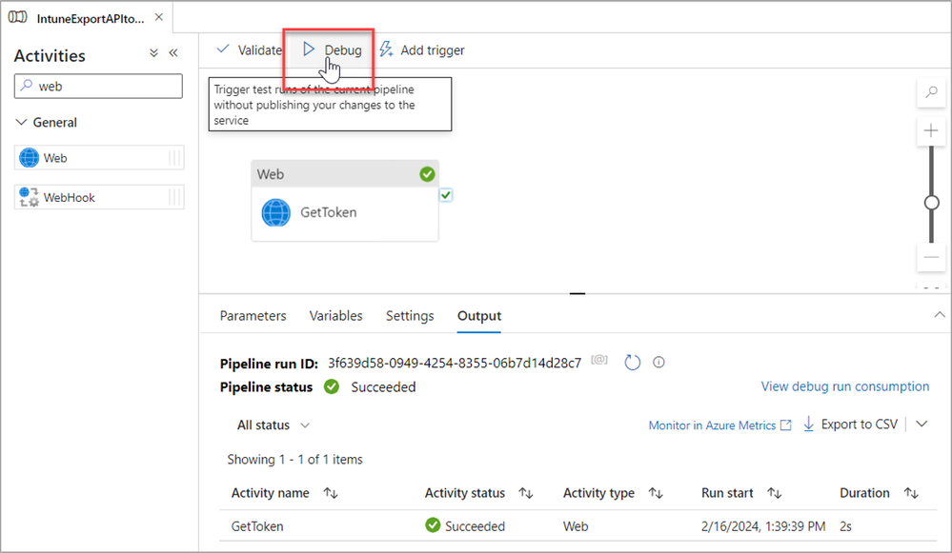
Task: Copy the pipeline run ID icon
Action: click(x=599, y=362)
